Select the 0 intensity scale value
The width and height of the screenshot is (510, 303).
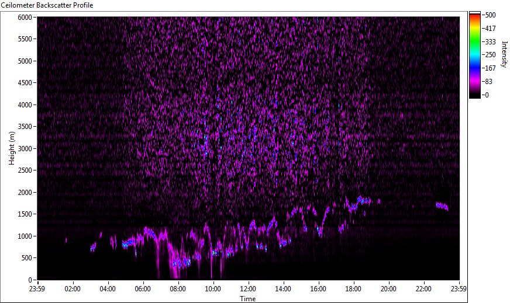(x=487, y=95)
